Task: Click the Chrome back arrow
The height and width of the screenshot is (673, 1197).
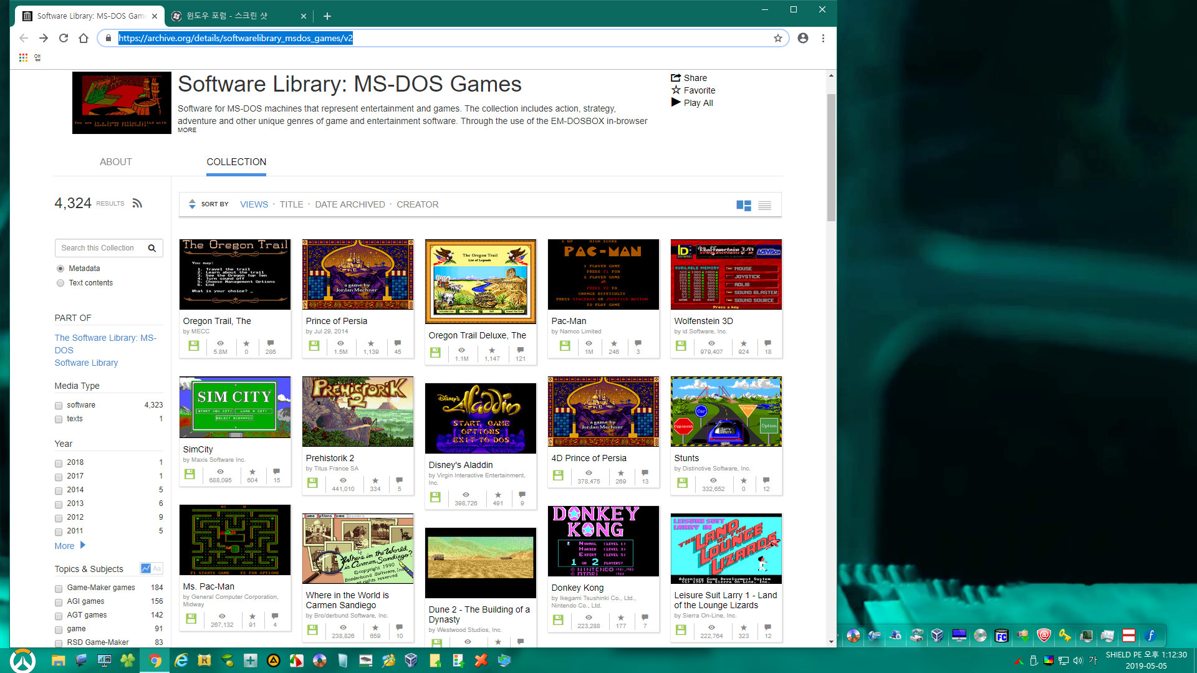Action: tap(24, 38)
